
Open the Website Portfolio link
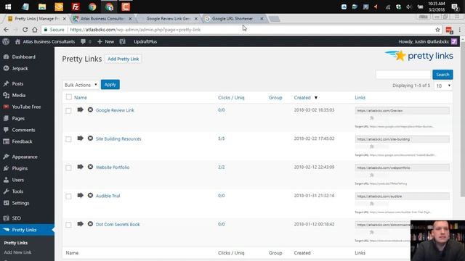point(113,167)
